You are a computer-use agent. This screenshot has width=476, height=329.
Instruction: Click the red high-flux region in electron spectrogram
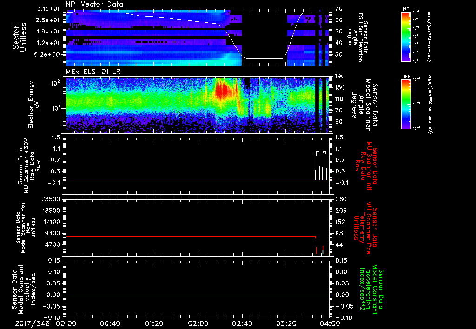coord(223,90)
